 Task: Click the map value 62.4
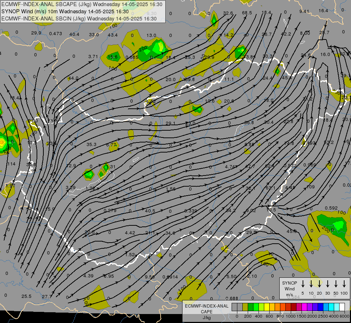pos(270,166)
